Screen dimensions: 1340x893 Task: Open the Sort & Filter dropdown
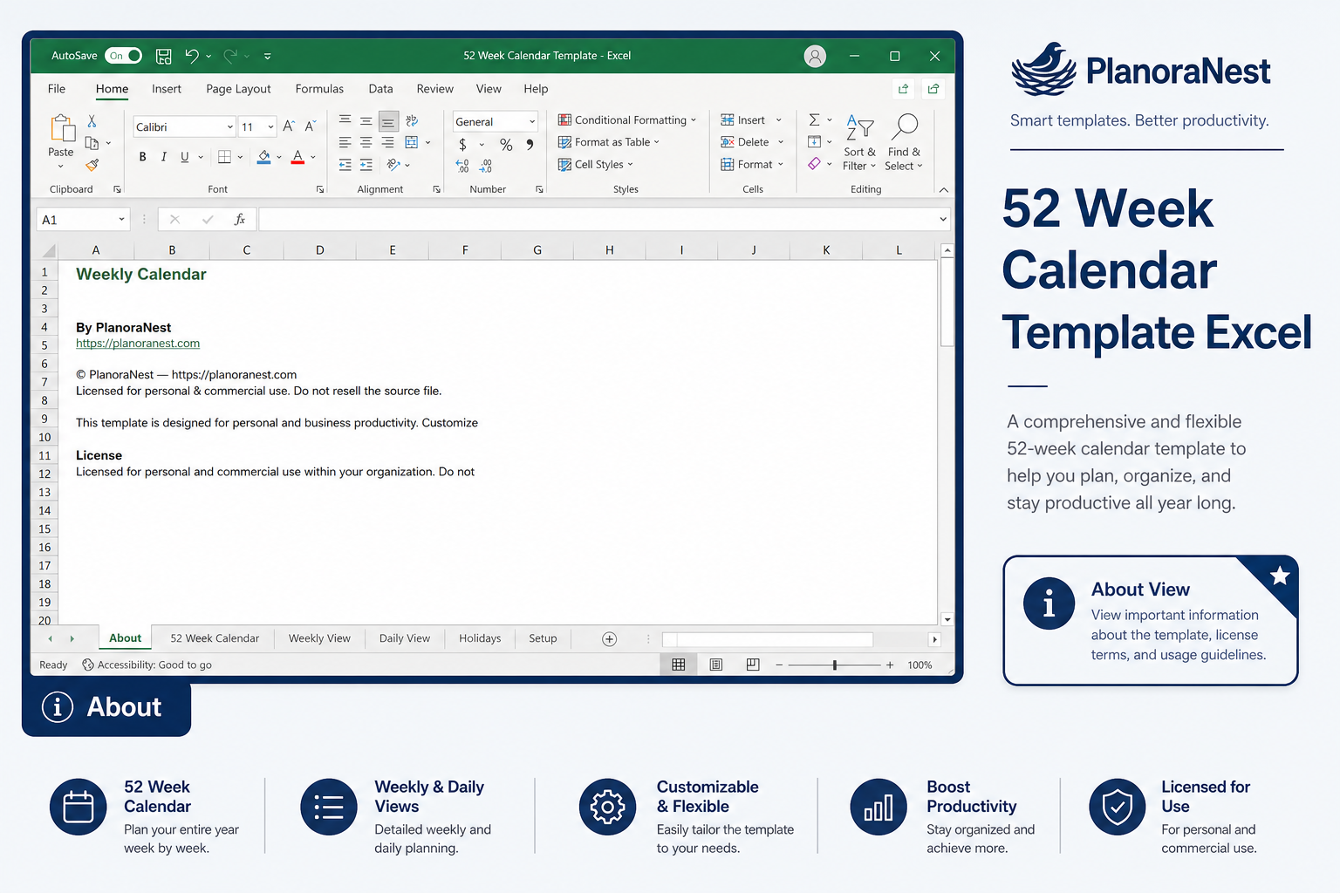coord(860,143)
